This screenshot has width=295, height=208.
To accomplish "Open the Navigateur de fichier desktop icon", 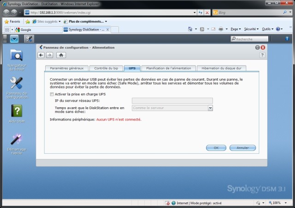I will (x=17, y=56).
